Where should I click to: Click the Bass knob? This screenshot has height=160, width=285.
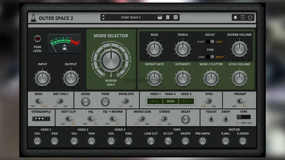pyautogui.click(x=154, y=49)
